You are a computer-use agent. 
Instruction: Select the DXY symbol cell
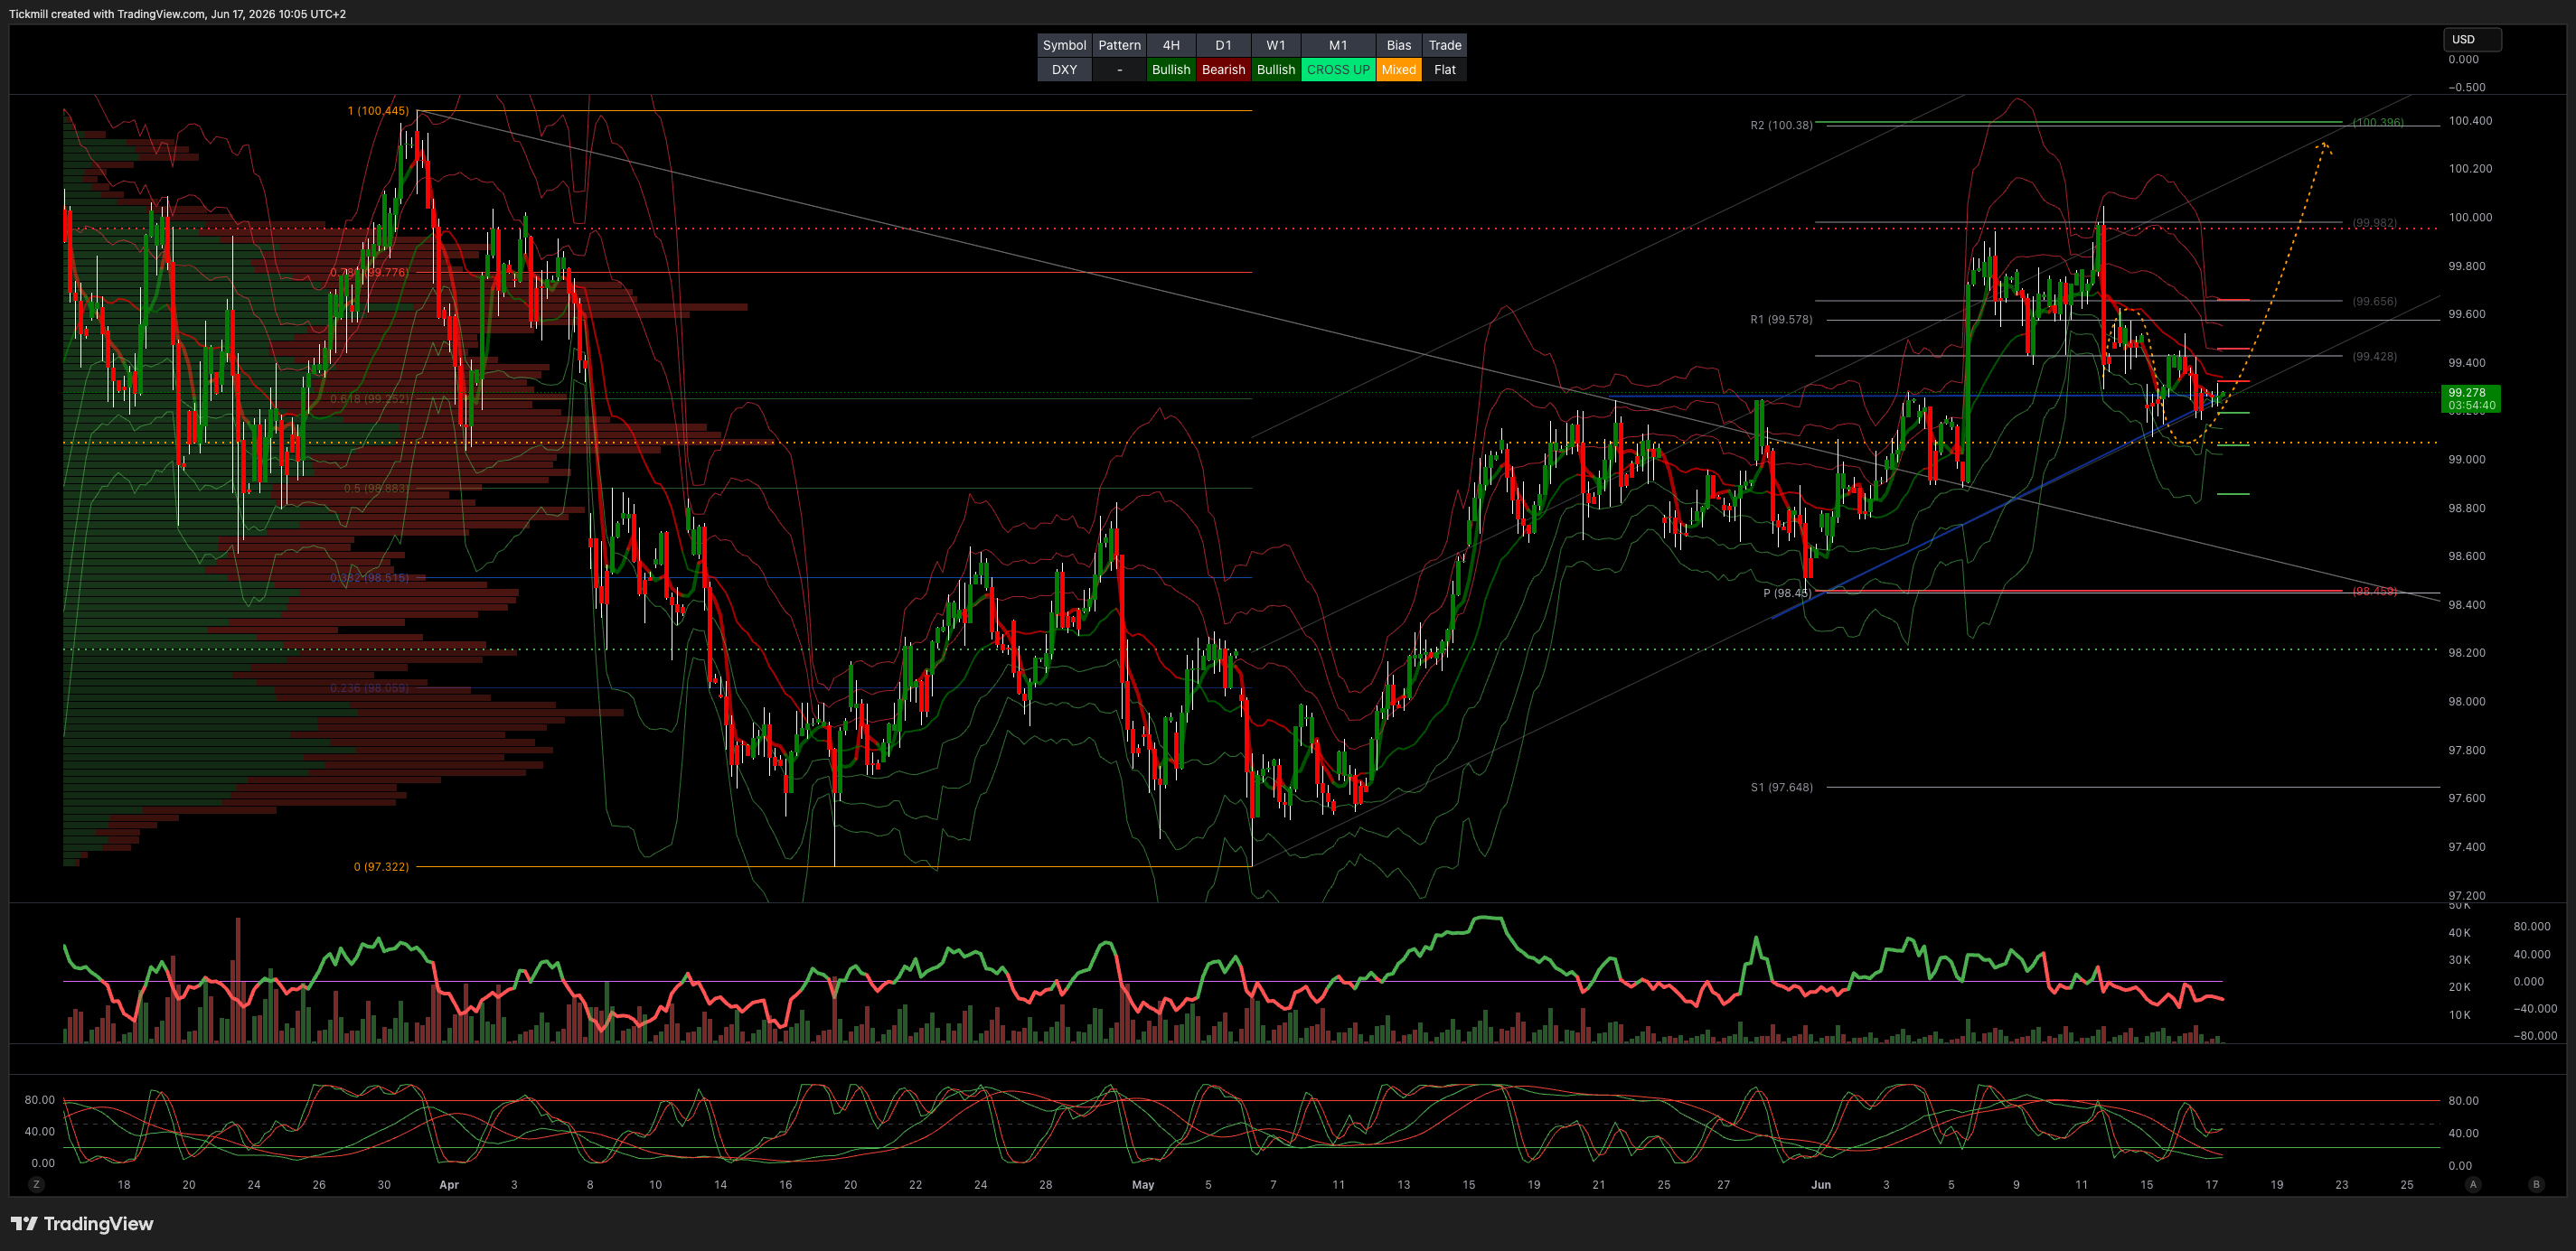pos(1064,70)
